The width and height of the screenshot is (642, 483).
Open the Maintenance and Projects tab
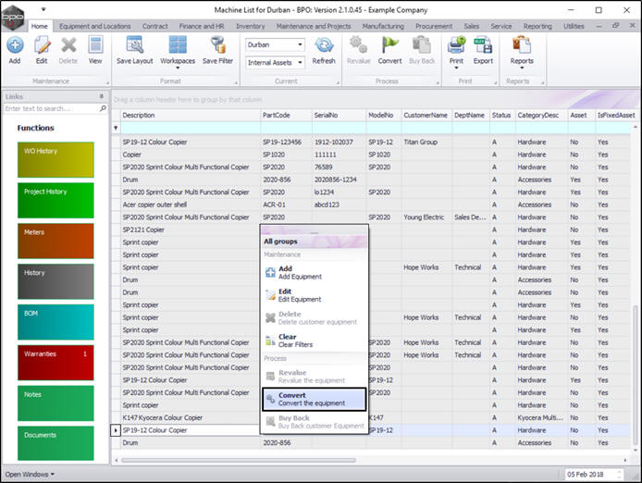tap(314, 27)
